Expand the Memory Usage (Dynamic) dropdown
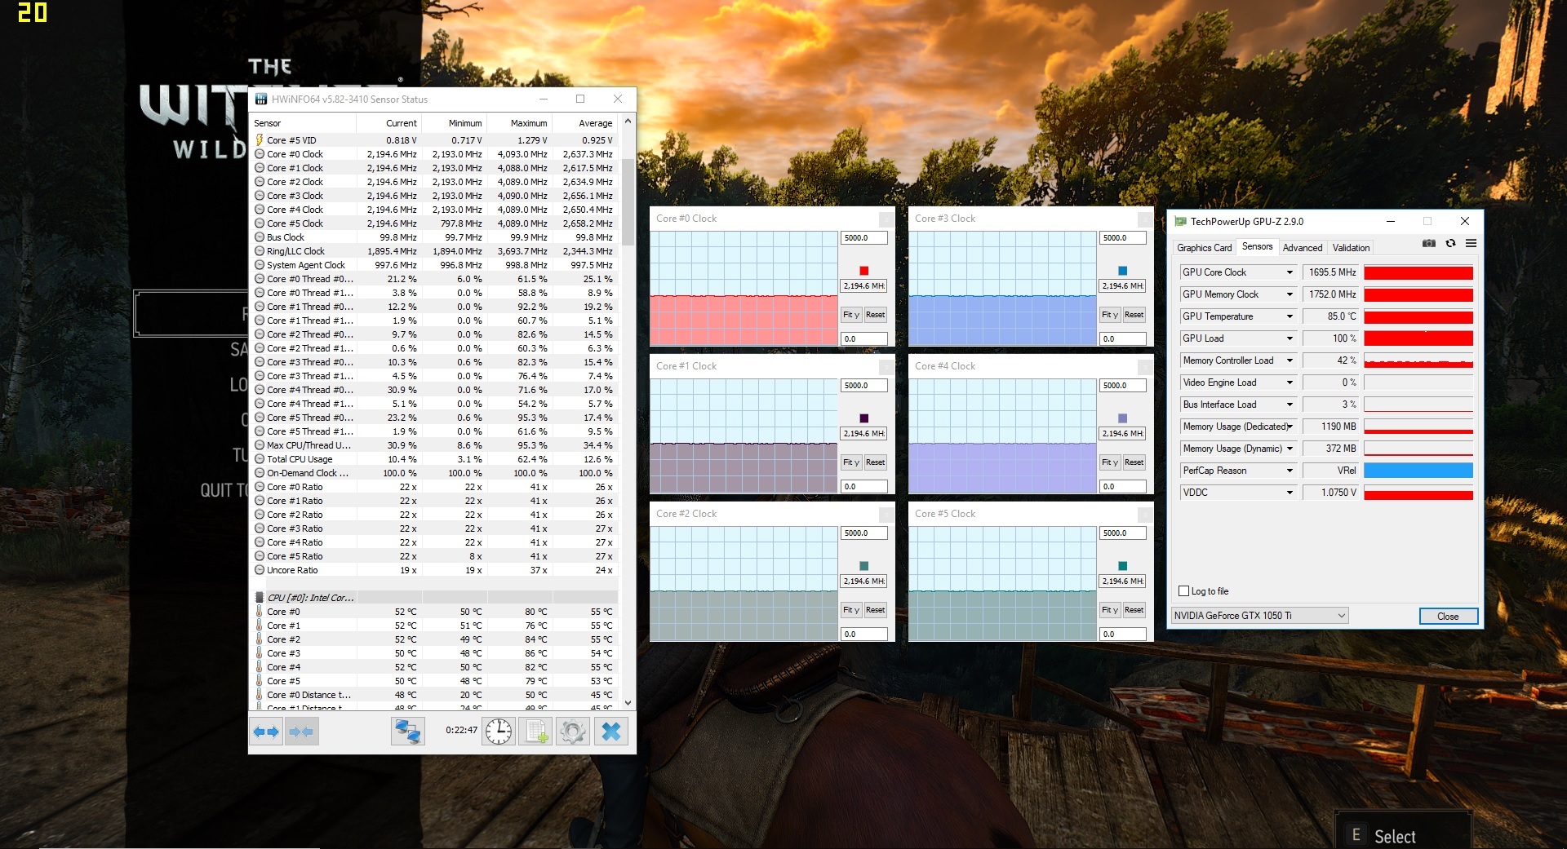Screen dimensions: 1567x849 (1290, 449)
